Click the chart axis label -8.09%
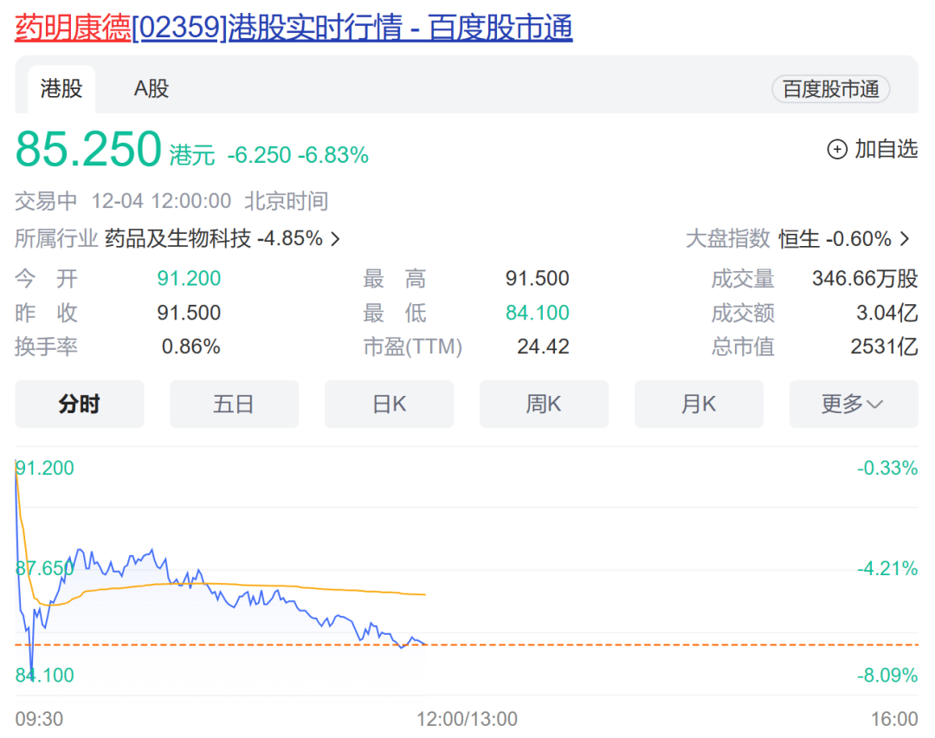 click(x=887, y=676)
